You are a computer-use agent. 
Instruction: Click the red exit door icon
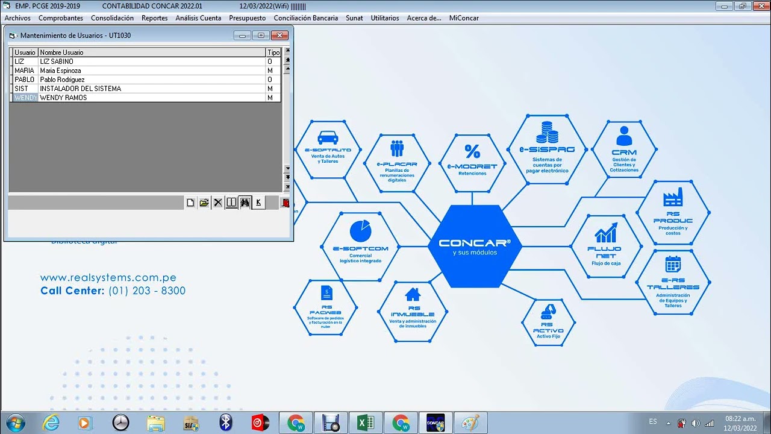click(286, 203)
